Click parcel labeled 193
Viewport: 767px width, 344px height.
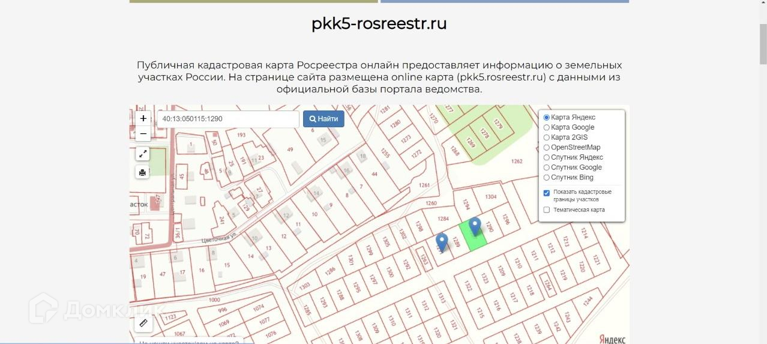(x=241, y=135)
